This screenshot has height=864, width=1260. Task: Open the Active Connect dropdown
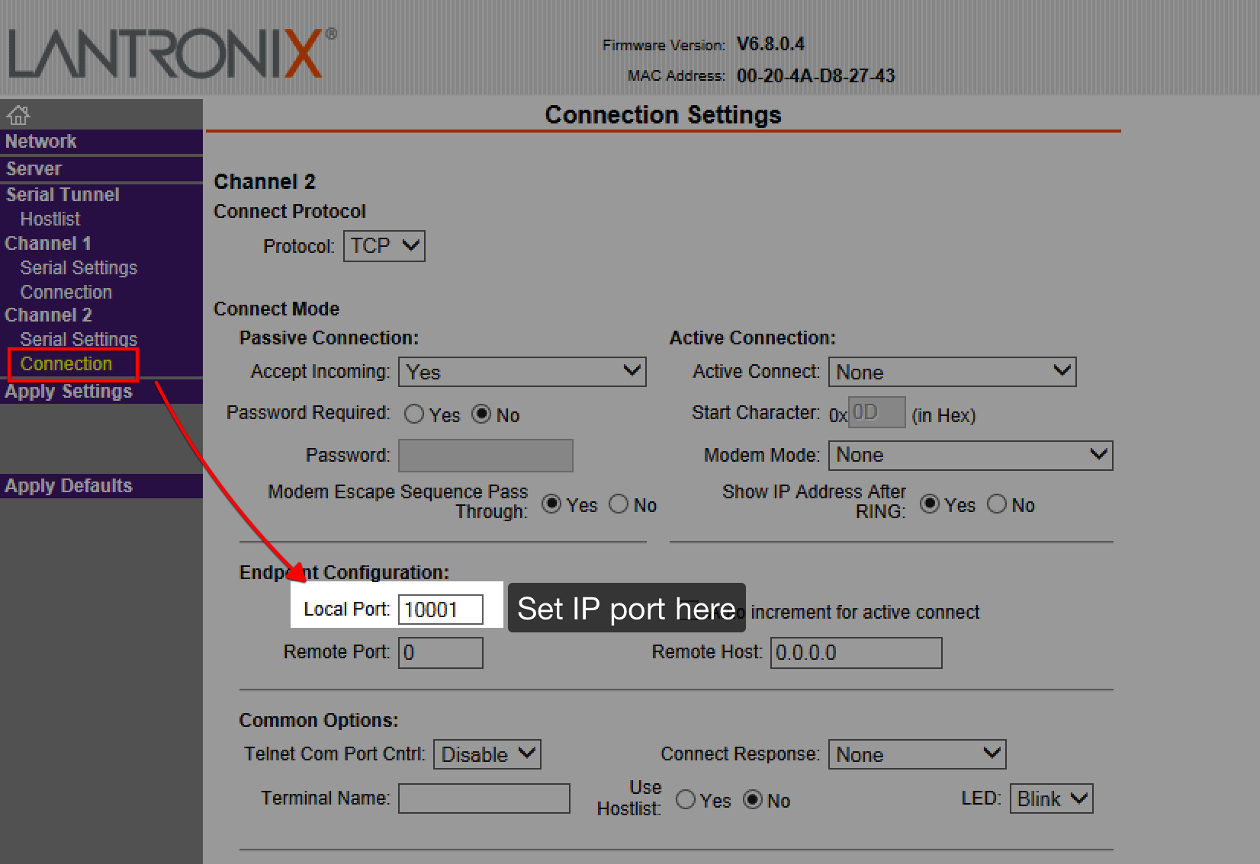953,372
